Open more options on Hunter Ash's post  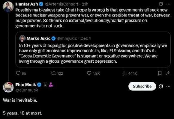point(168,5)
